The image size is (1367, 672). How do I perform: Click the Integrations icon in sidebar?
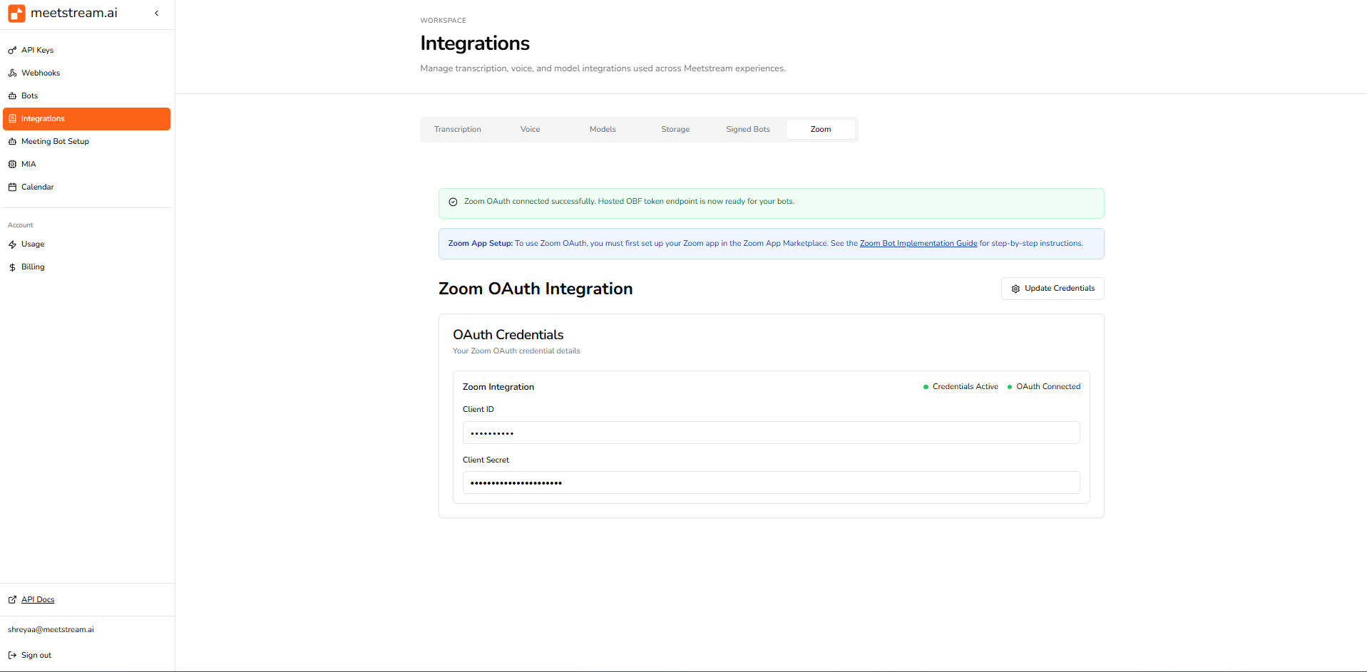[x=12, y=119]
